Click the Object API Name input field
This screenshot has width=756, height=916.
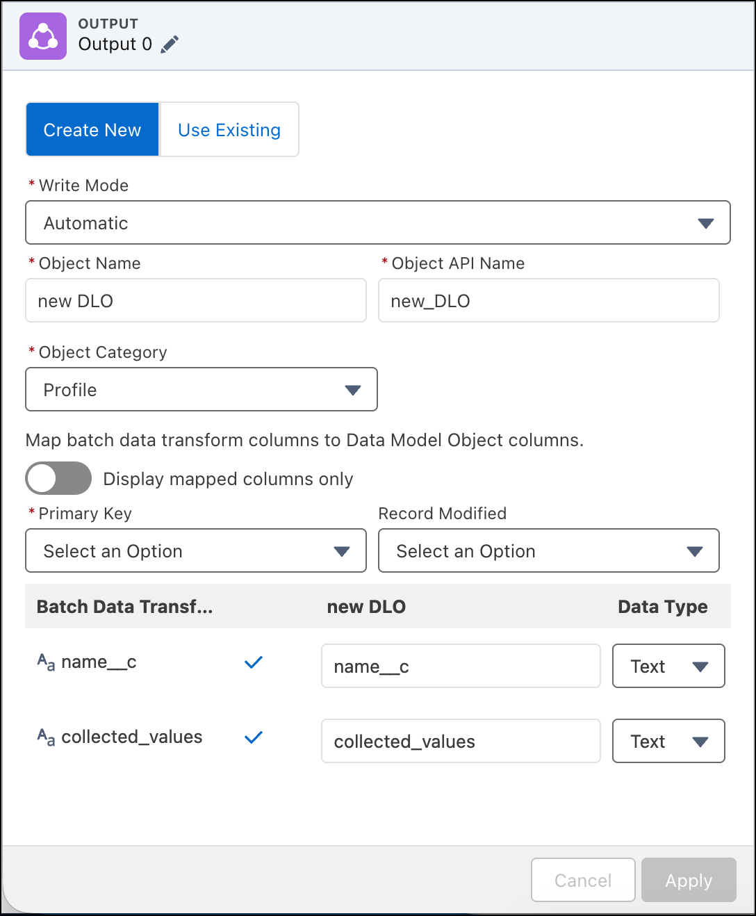pyautogui.click(x=549, y=300)
